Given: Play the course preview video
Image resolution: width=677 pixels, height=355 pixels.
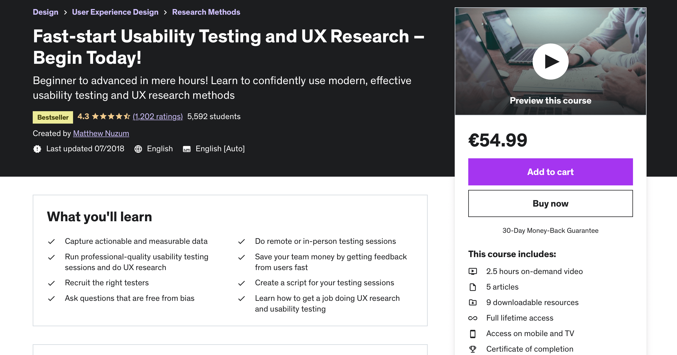Looking at the screenshot, I should 550,62.
